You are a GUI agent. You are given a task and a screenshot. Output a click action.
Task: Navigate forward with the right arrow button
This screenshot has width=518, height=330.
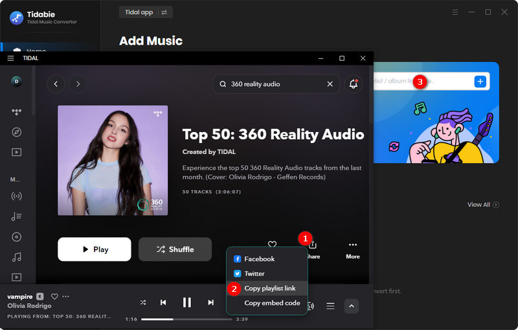78,84
